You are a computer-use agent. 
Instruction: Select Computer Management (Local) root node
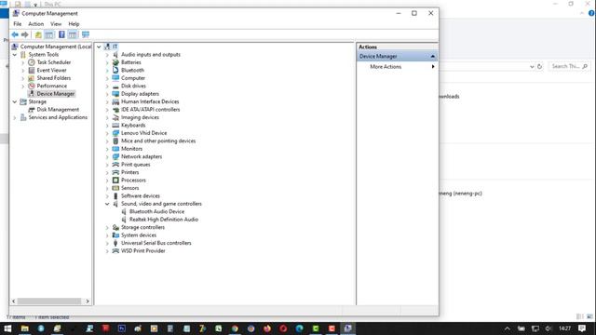56,47
